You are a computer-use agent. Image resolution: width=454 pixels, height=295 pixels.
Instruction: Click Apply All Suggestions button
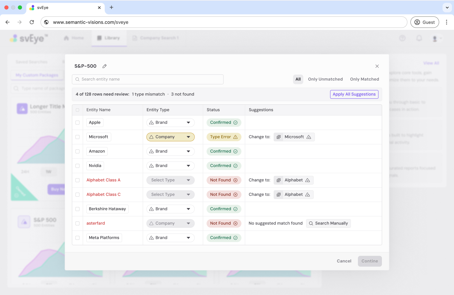tap(354, 94)
